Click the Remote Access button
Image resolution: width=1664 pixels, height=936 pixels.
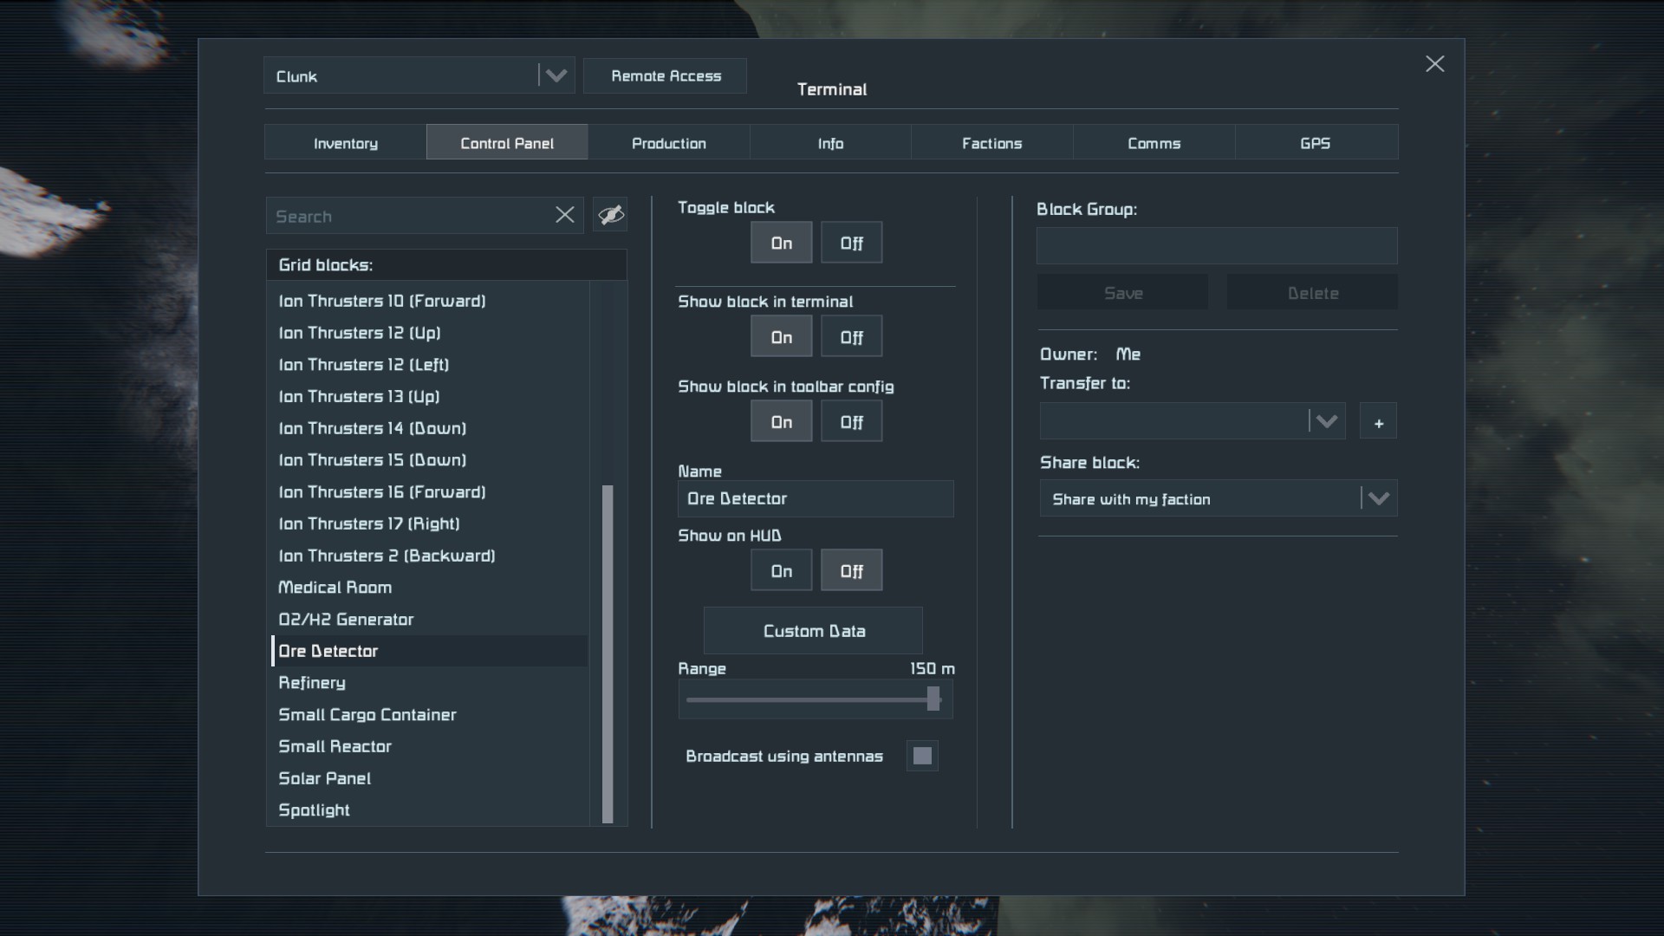666,76
